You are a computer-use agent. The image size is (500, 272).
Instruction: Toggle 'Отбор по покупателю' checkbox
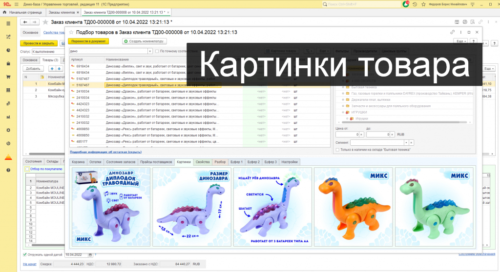coord(27,169)
